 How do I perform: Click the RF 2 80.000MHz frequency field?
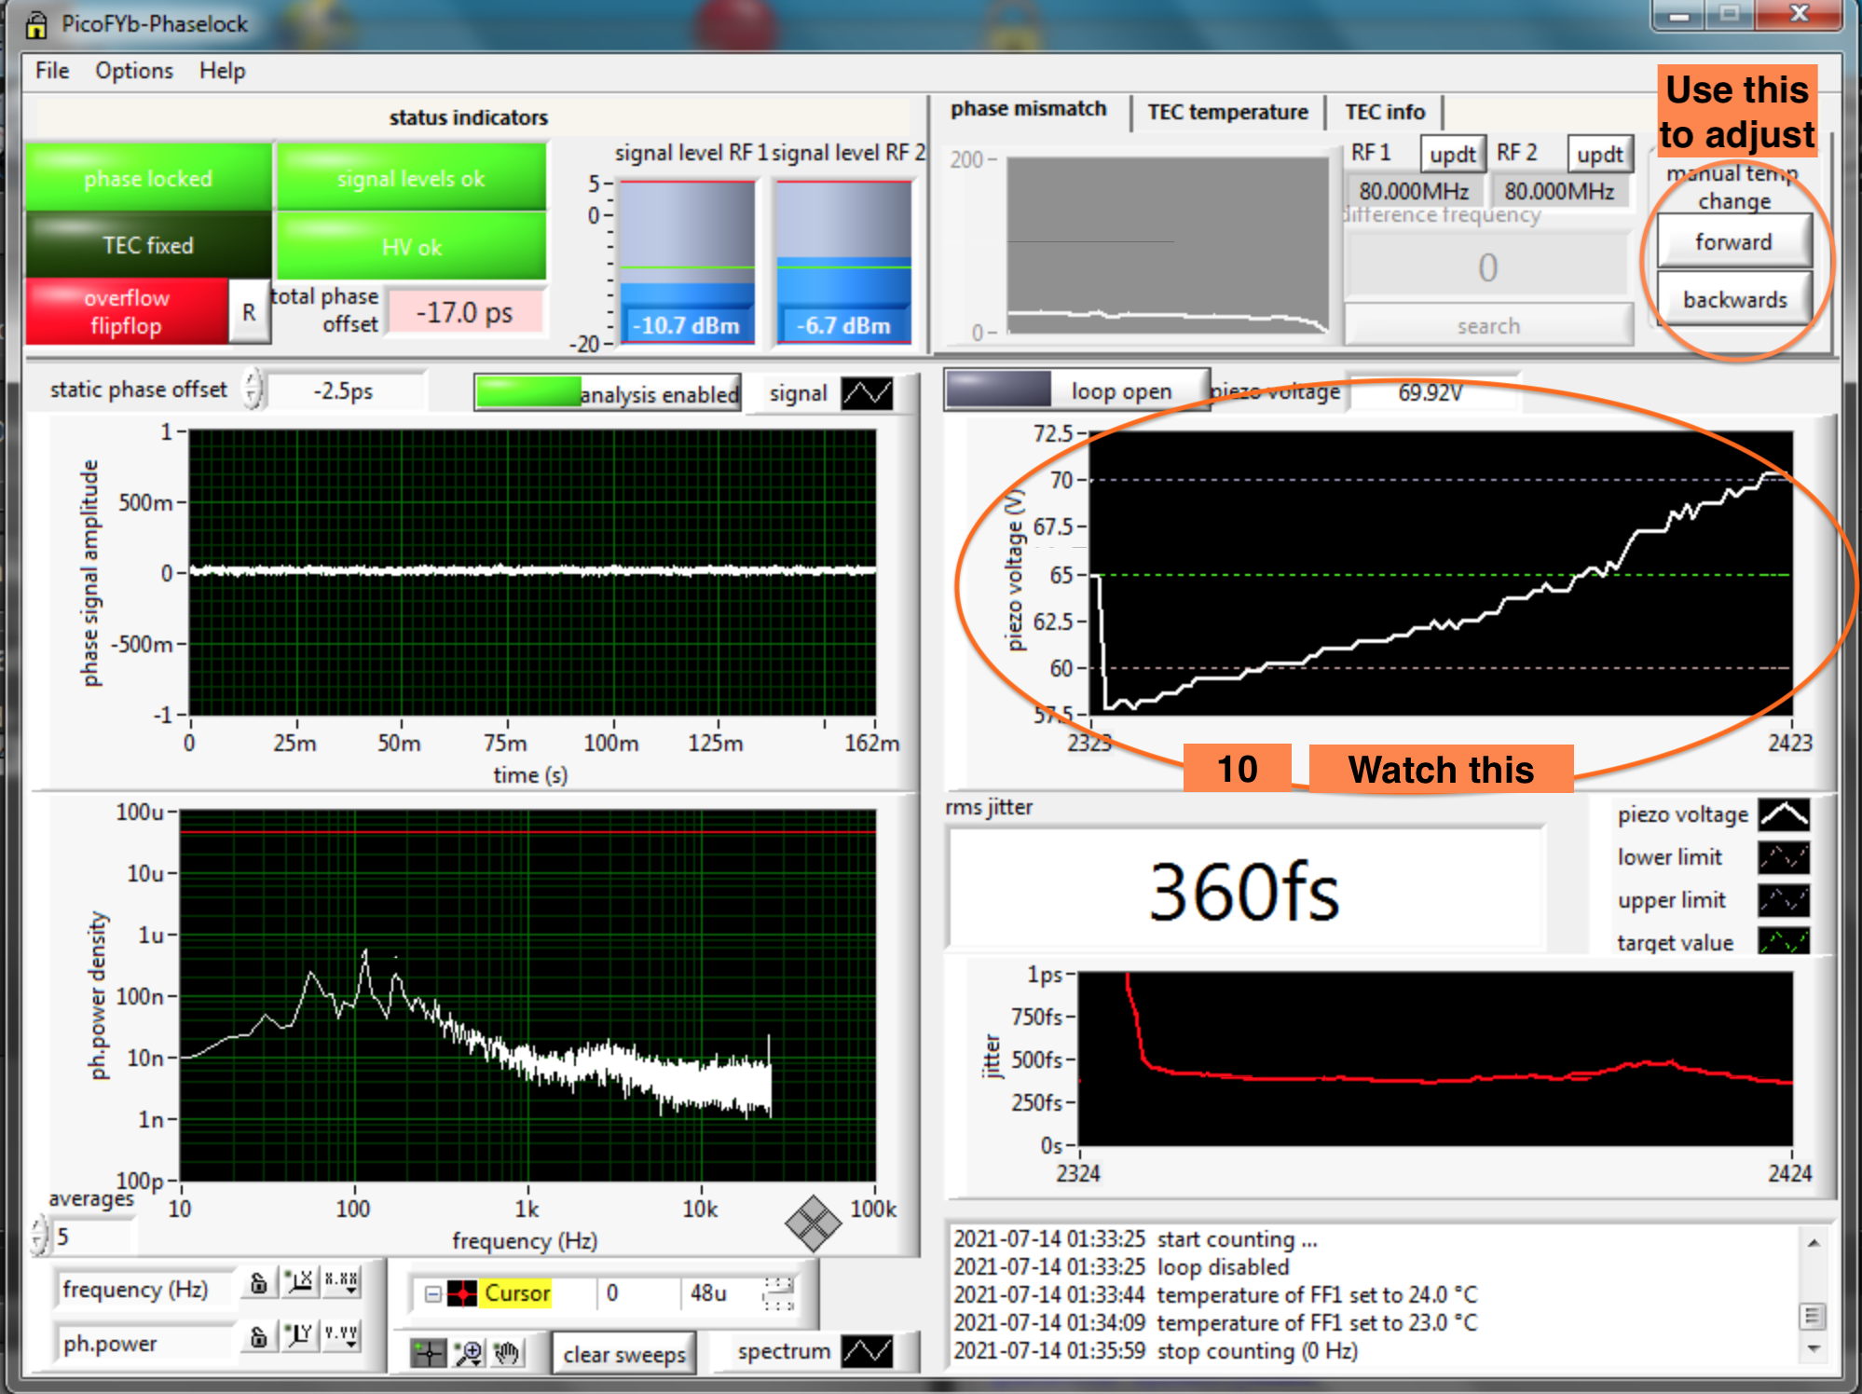point(1559,191)
